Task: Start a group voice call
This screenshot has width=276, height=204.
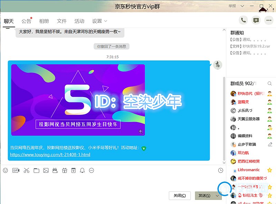Action: coord(243,20)
